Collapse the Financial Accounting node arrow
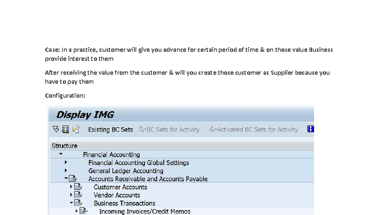The image size is (383, 215). pos(60,155)
